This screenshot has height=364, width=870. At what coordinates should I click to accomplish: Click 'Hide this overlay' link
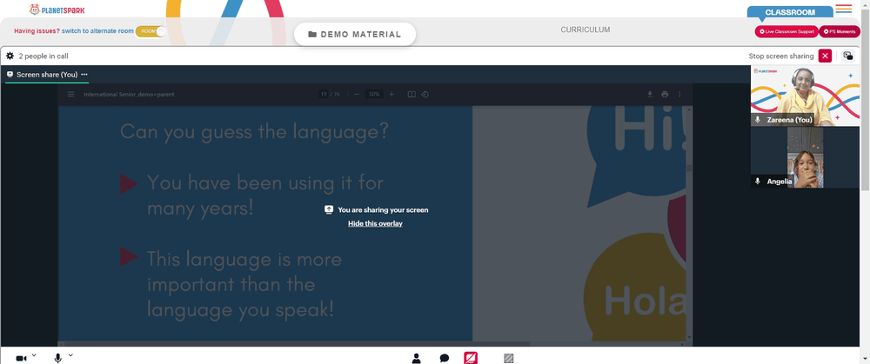[375, 224]
